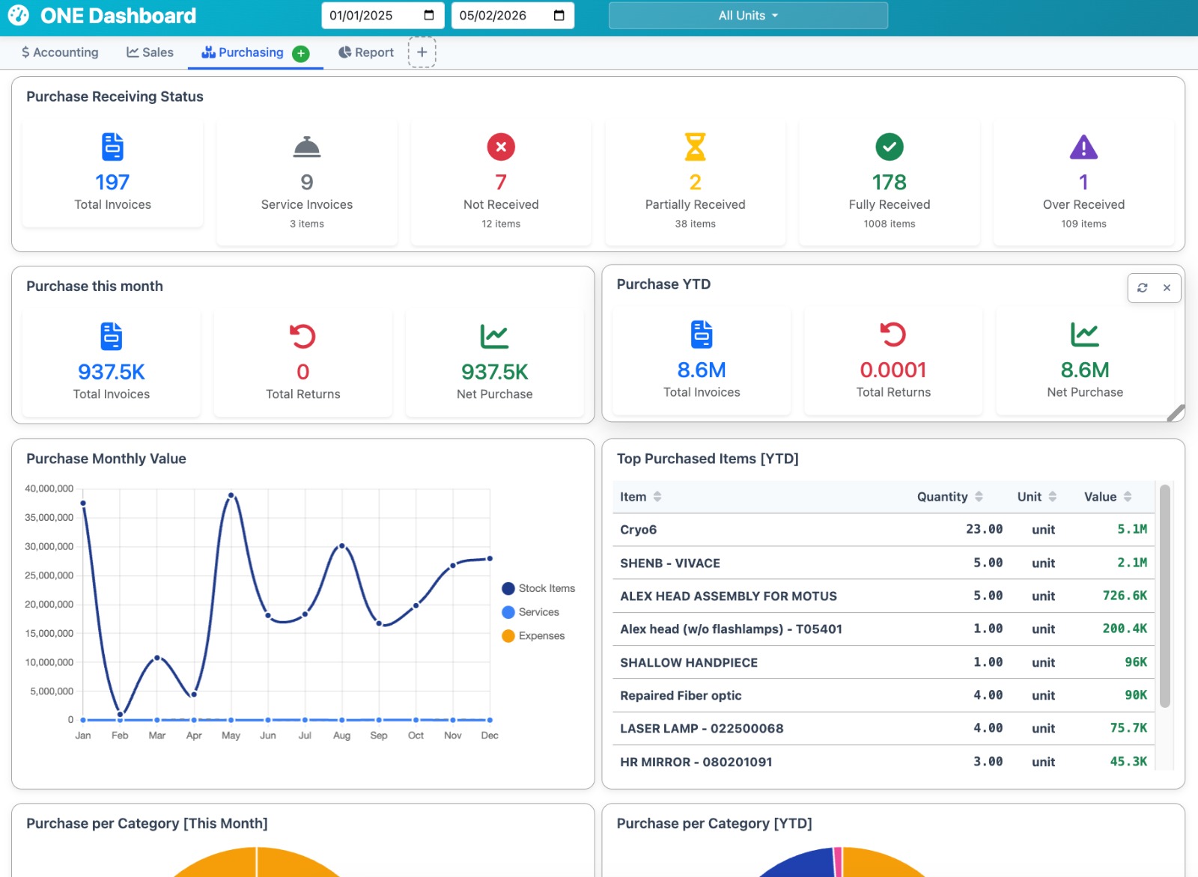This screenshot has width=1198, height=877.
Task: Toggle Services series in chart legend
Action: [x=530, y=612]
